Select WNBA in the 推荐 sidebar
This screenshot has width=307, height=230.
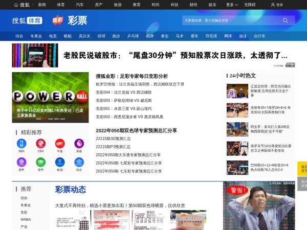(25, 219)
